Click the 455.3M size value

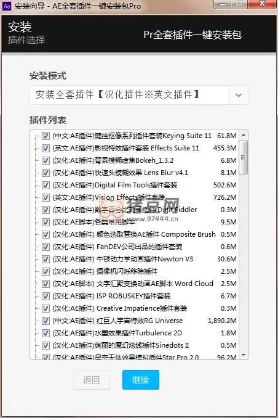tap(225, 148)
